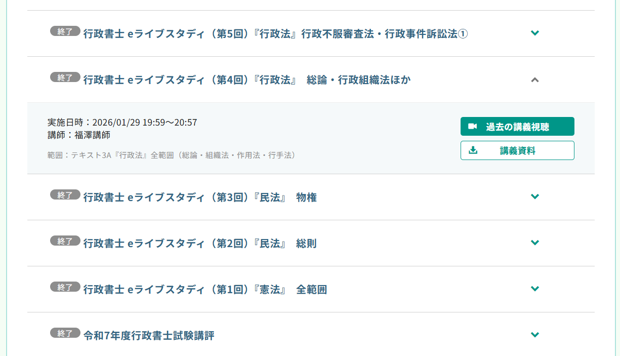The image size is (620, 356).
Task: Download materials via the 講義資料 button
Action: point(517,150)
